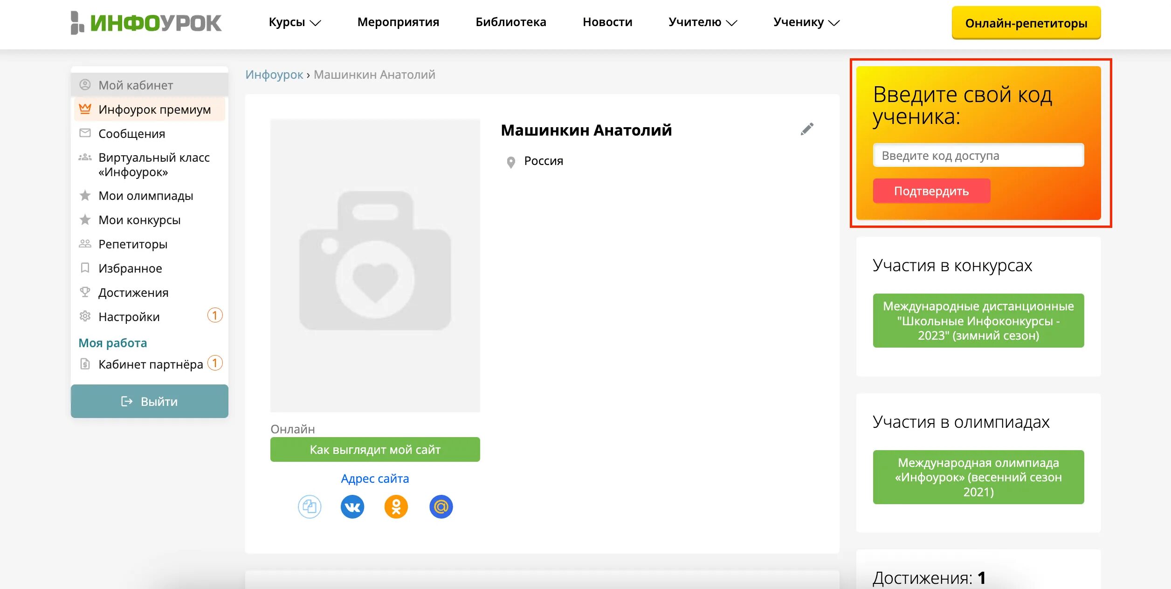Screen dimensions: 1171x589
Task: Click the copy site address icon
Action: (310, 507)
